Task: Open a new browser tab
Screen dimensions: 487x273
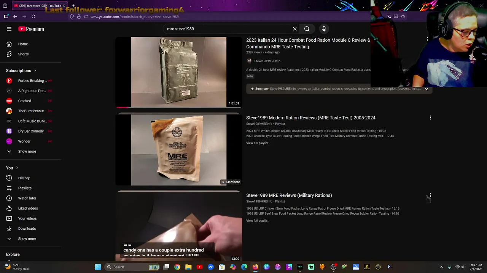Action: click(73, 6)
